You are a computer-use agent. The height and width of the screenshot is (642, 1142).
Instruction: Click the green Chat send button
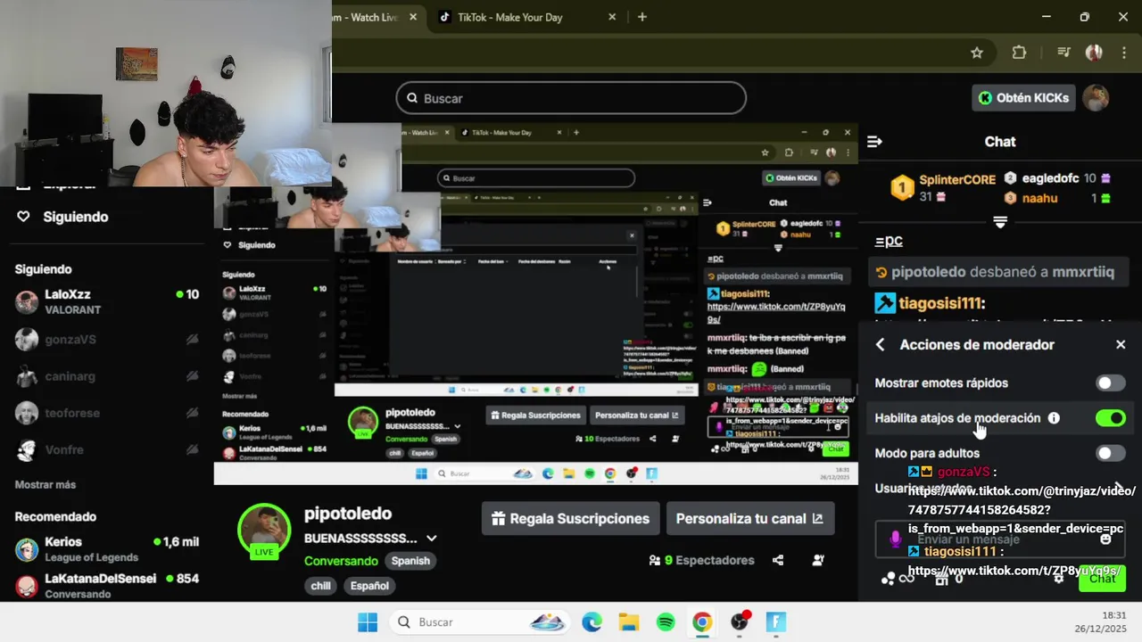point(1102,579)
